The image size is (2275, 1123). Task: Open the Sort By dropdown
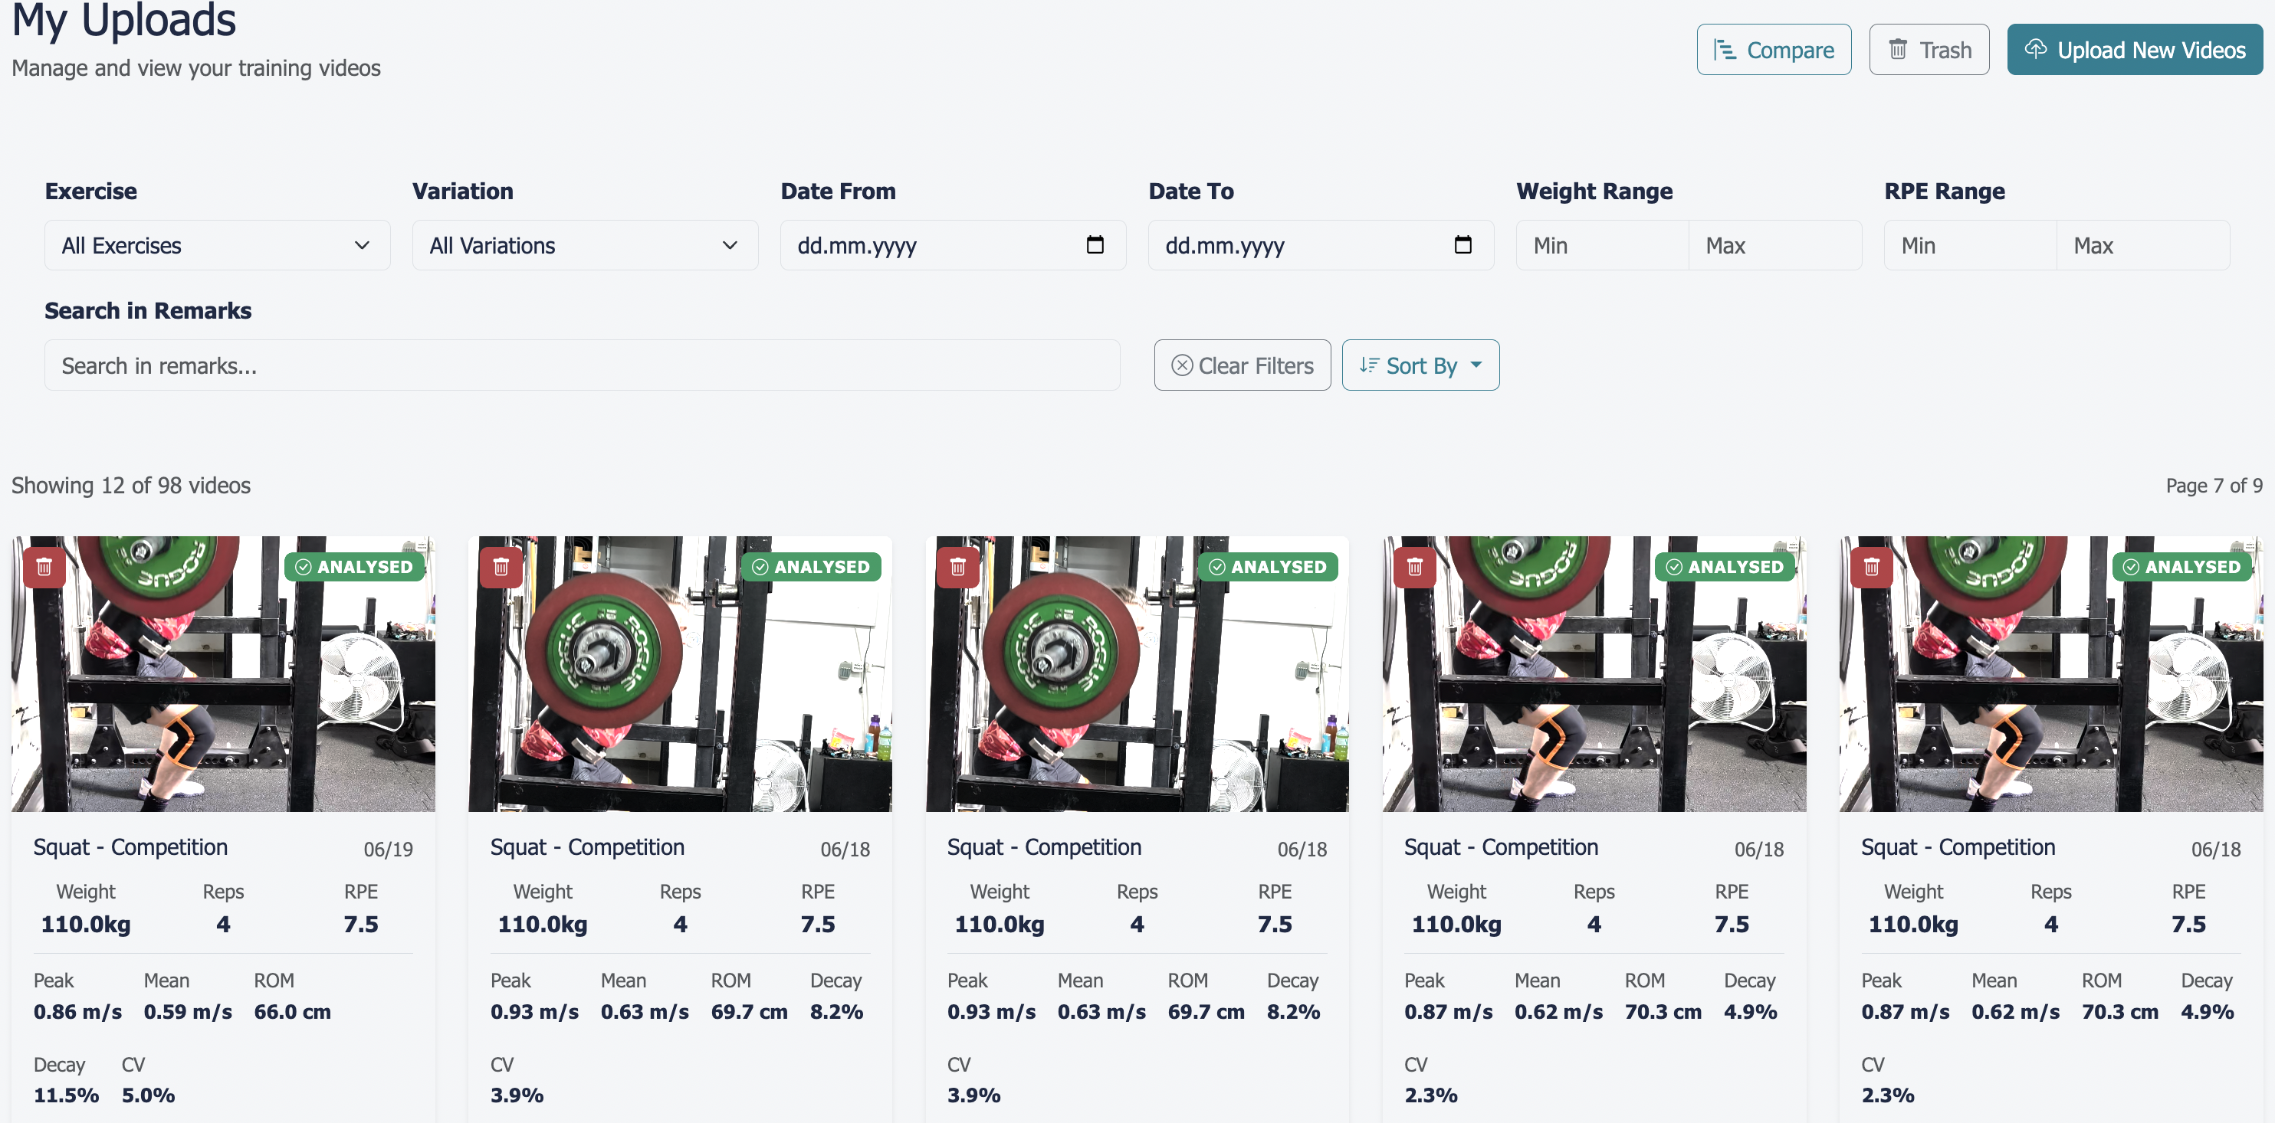(1420, 365)
